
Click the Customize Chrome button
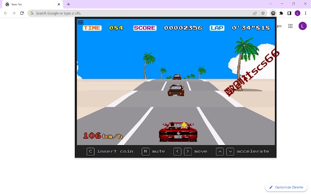tap(286, 187)
